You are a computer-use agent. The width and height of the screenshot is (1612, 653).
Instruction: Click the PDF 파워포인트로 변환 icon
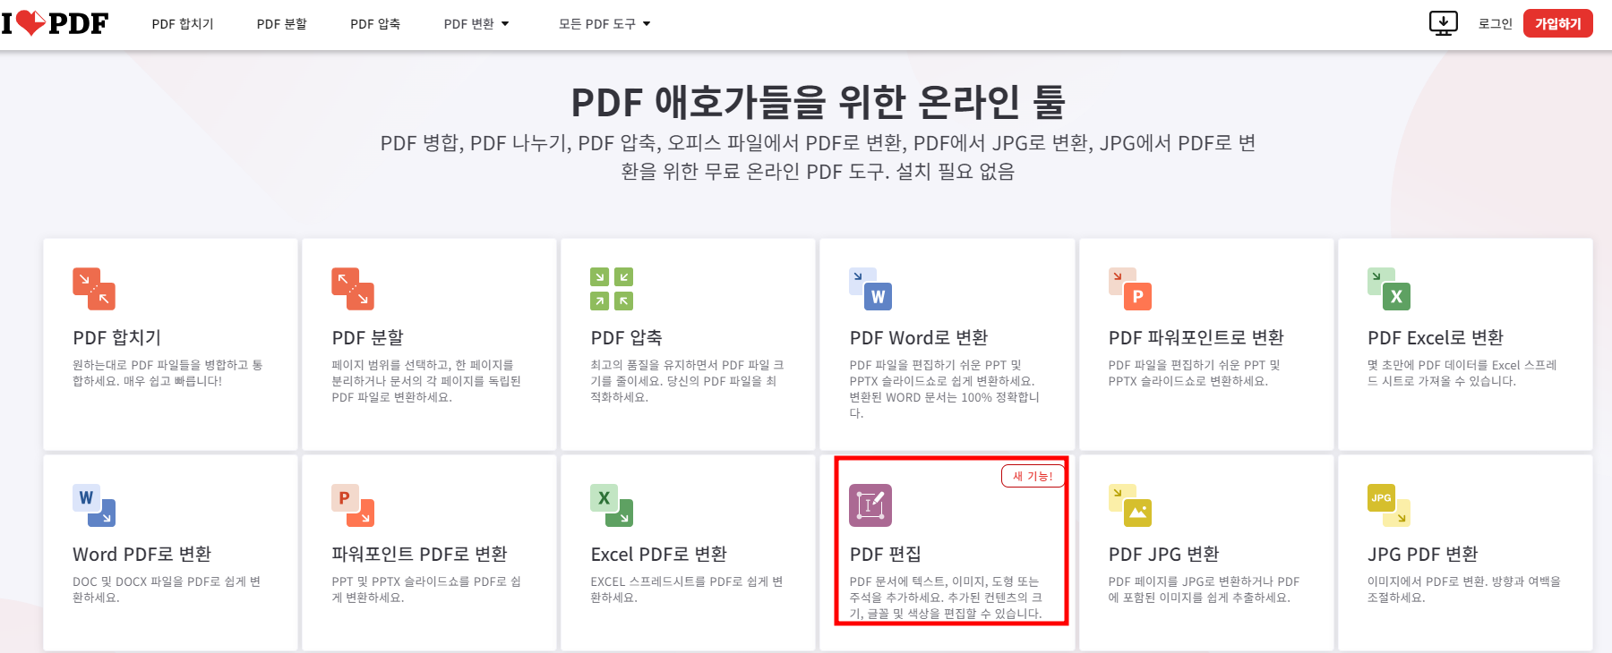1130,289
